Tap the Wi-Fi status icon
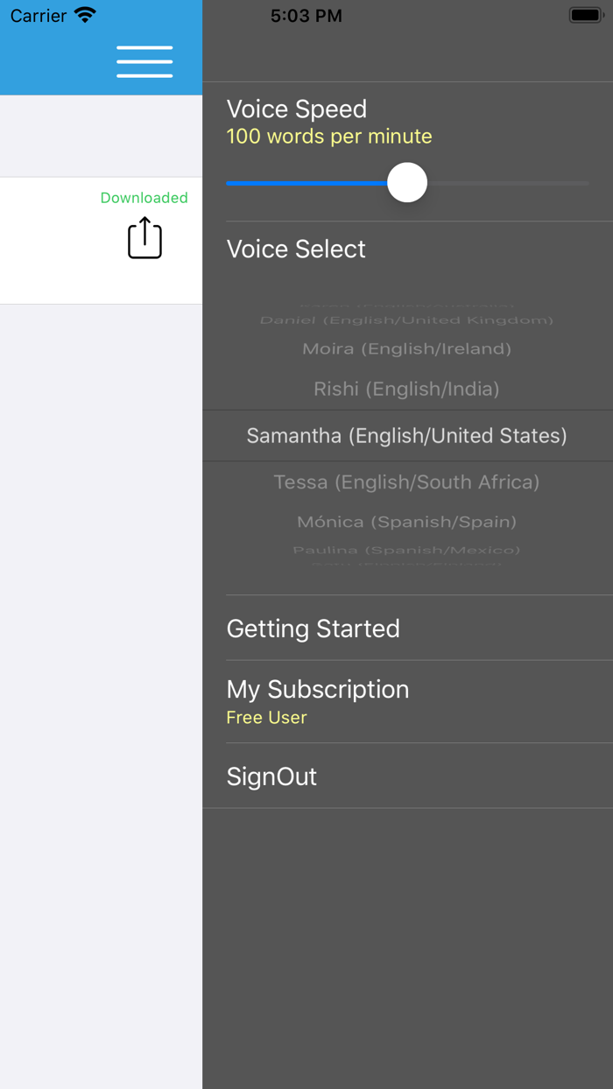 [x=85, y=15]
